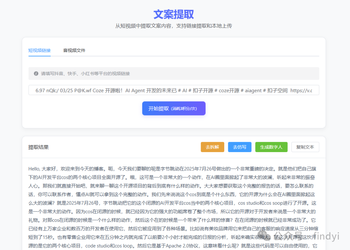The image size is (350, 250).
Task: Click the info icon beside 请填写抖音 hint
Action: (36, 74)
